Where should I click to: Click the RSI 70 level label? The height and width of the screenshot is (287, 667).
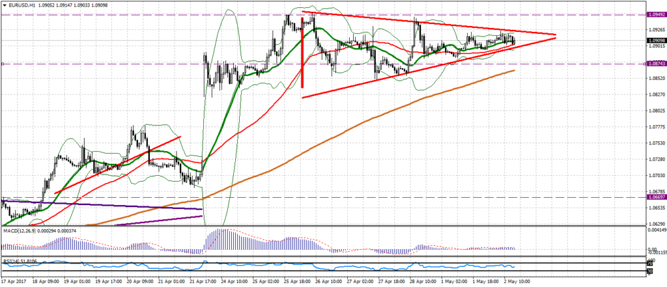(x=650, y=263)
